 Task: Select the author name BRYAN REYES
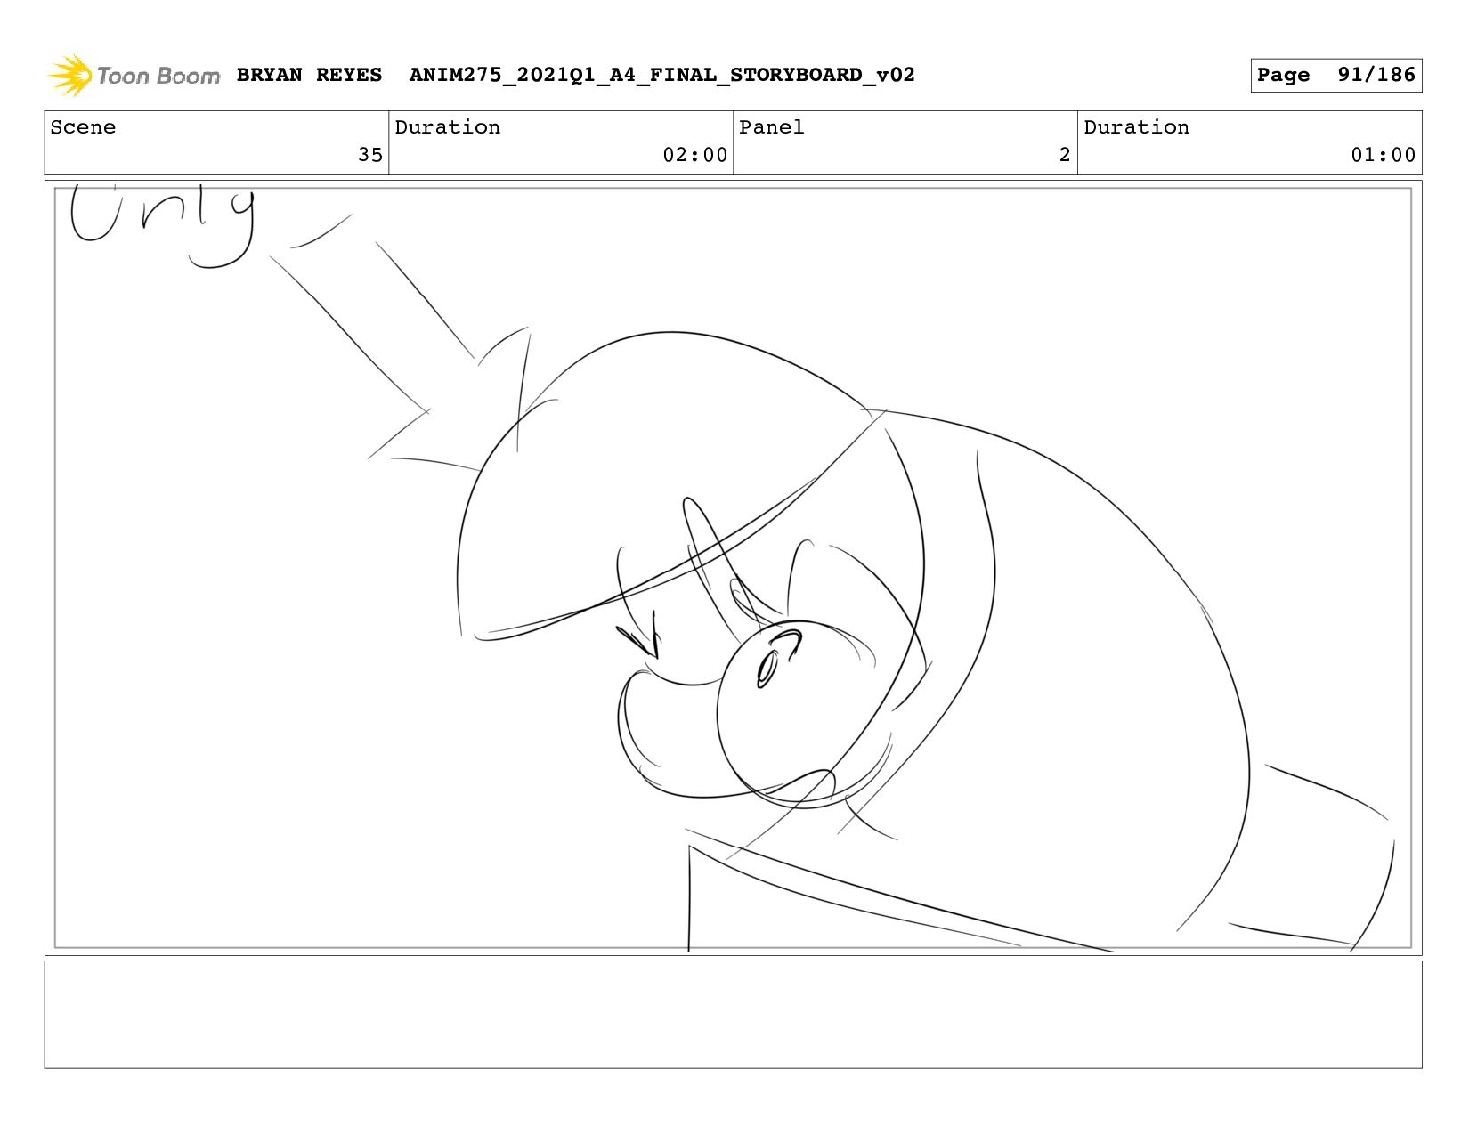(x=309, y=75)
